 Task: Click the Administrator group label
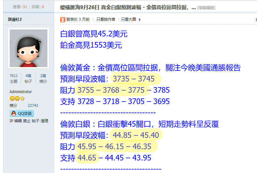pyautogui.click(x=21, y=92)
